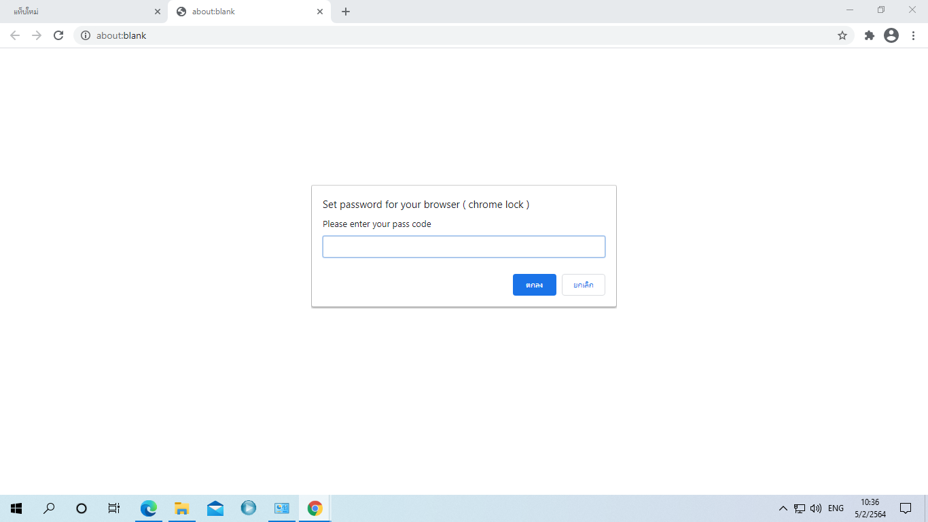Open Task View on the taskbar
Image resolution: width=928 pixels, height=522 pixels.
pos(114,508)
